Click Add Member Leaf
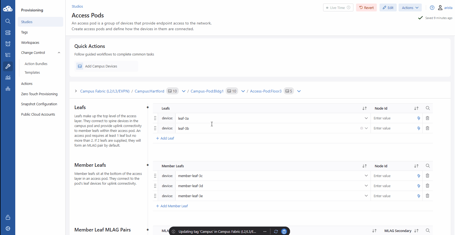This screenshot has height=235, width=455. pos(172,206)
